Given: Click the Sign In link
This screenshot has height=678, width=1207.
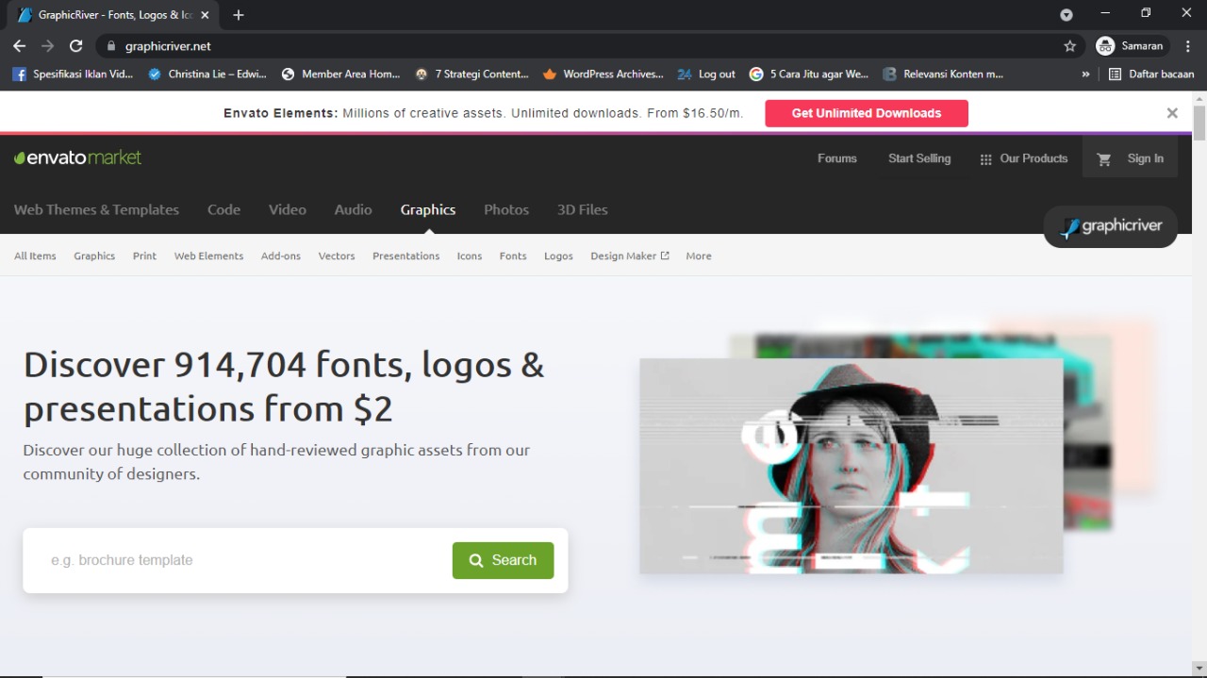Looking at the screenshot, I should click(x=1145, y=158).
